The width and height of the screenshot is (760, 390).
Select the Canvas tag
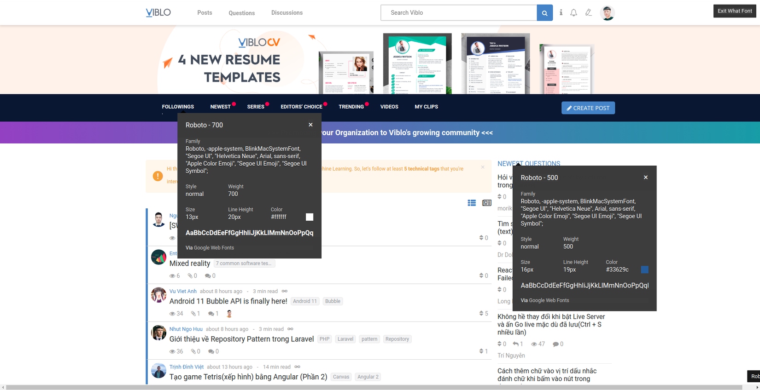pyautogui.click(x=341, y=377)
